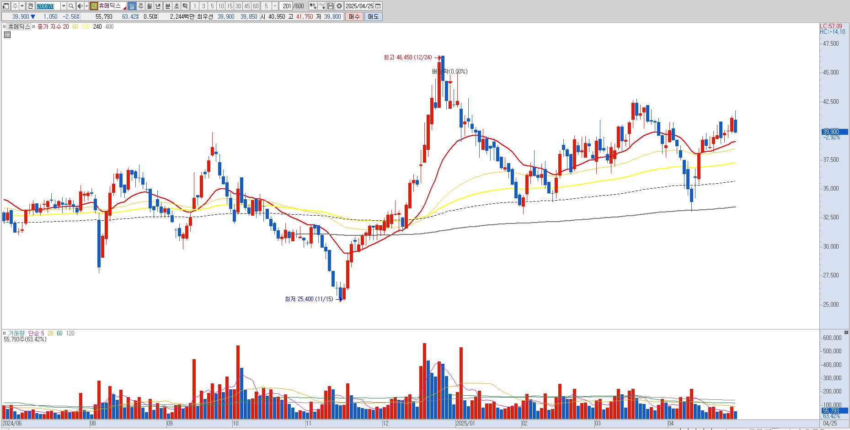Viewport: 850px width, 430px height.
Task: Close the volume pane with its corner icon
Action: click(846, 332)
